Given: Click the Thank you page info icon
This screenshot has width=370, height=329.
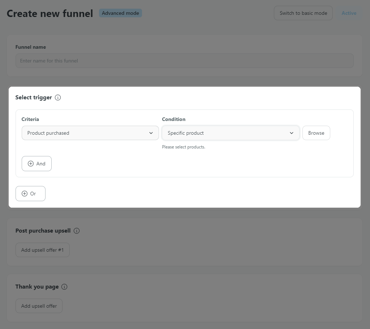Looking at the screenshot, I should (x=64, y=286).
